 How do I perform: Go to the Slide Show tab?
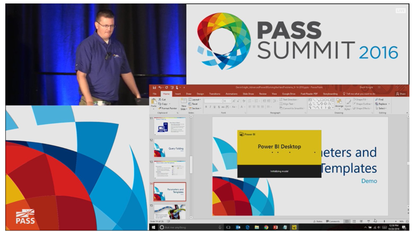pyautogui.click(x=248, y=94)
